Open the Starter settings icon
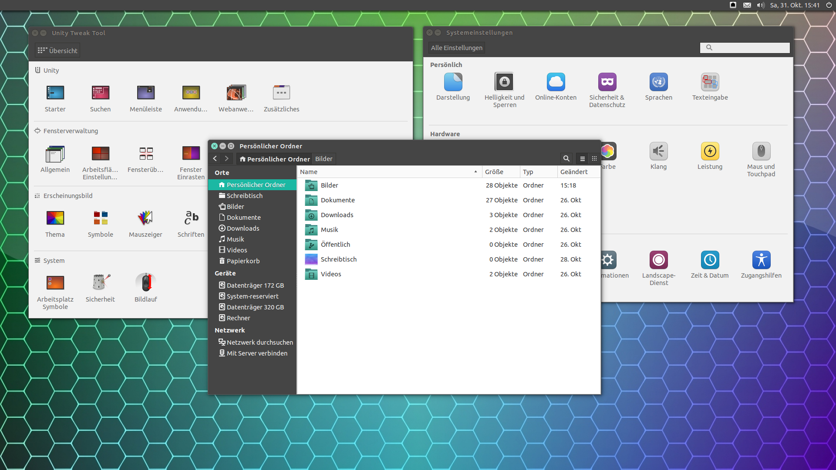The height and width of the screenshot is (470, 836). pyautogui.click(x=55, y=93)
